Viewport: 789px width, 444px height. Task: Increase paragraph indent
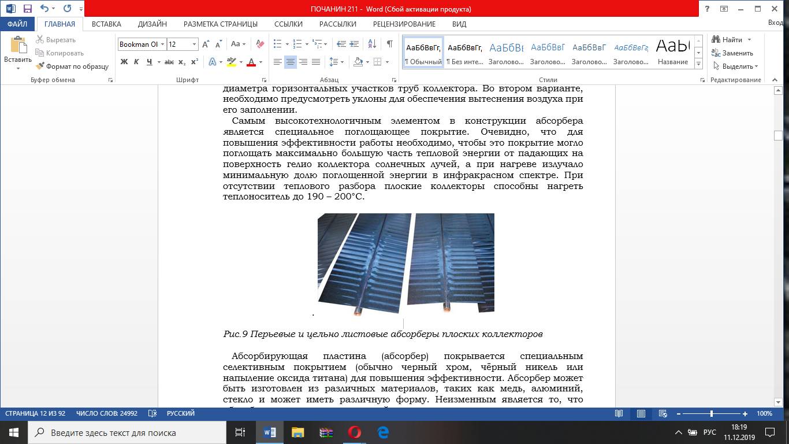354,44
